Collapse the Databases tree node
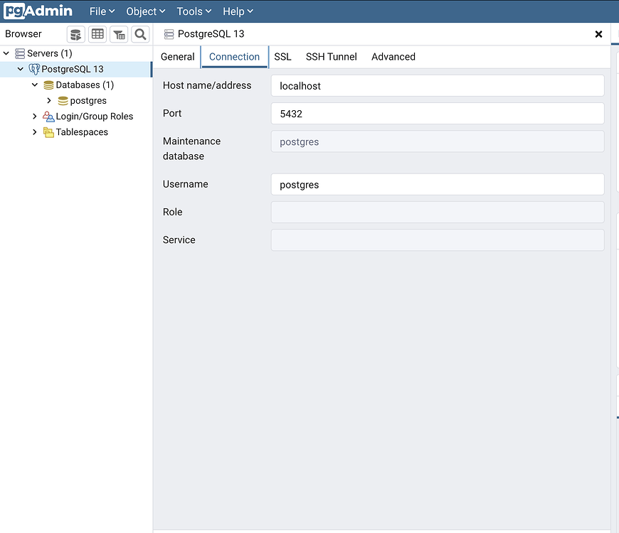619x533 pixels. coord(34,85)
